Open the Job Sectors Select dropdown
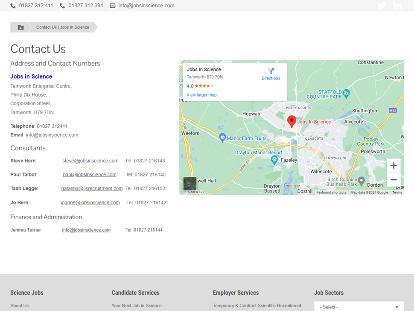Viewport: 414px width, 311px height. 359,307
